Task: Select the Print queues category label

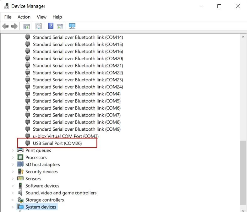Action: (38, 150)
